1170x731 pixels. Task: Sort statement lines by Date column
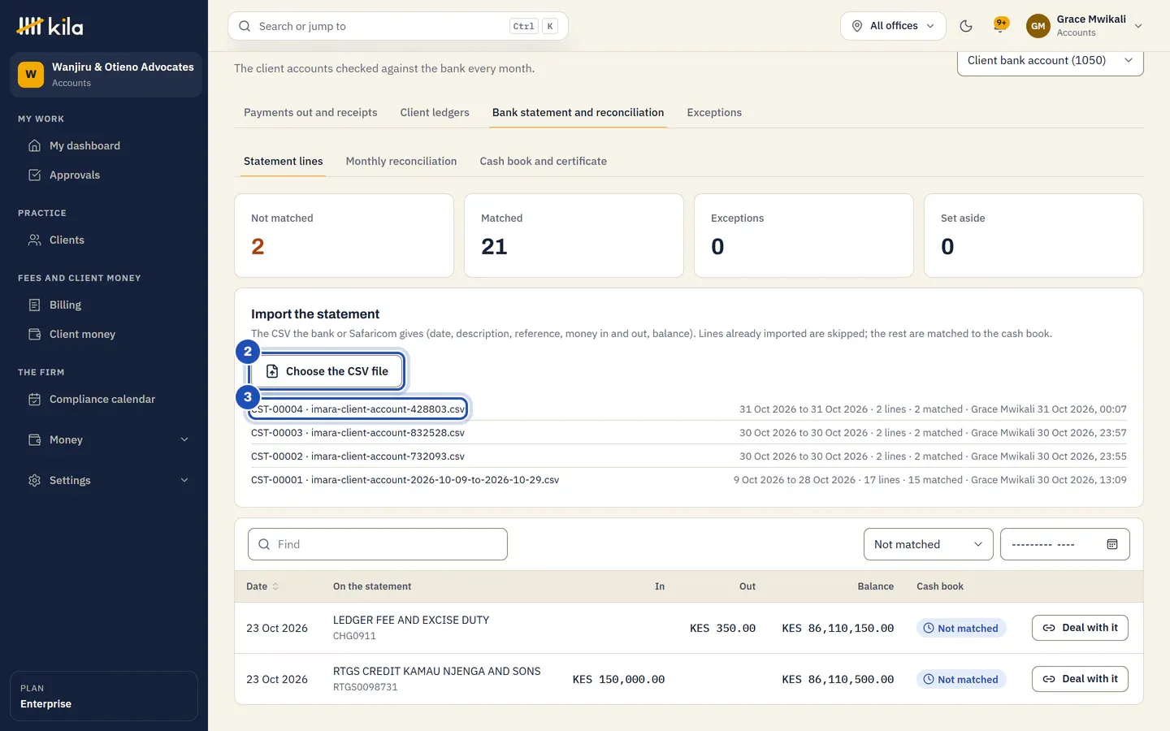pos(262,586)
